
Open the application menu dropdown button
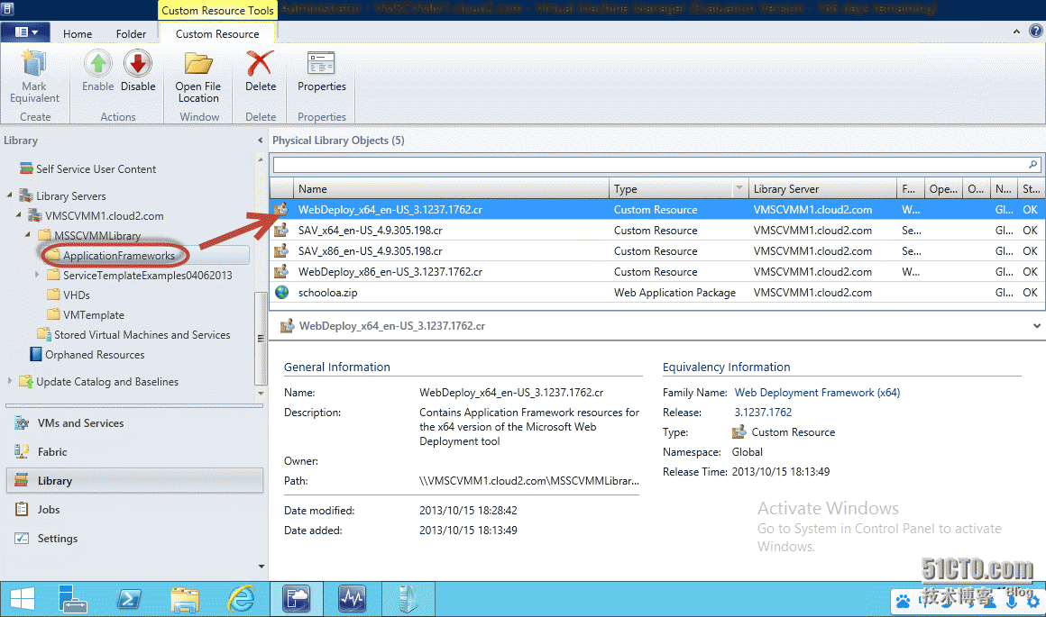click(25, 32)
